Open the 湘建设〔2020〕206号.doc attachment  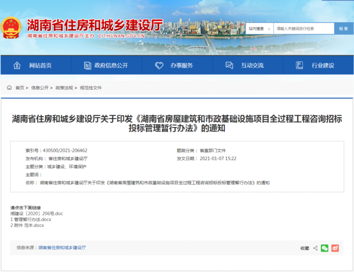pos(36,213)
